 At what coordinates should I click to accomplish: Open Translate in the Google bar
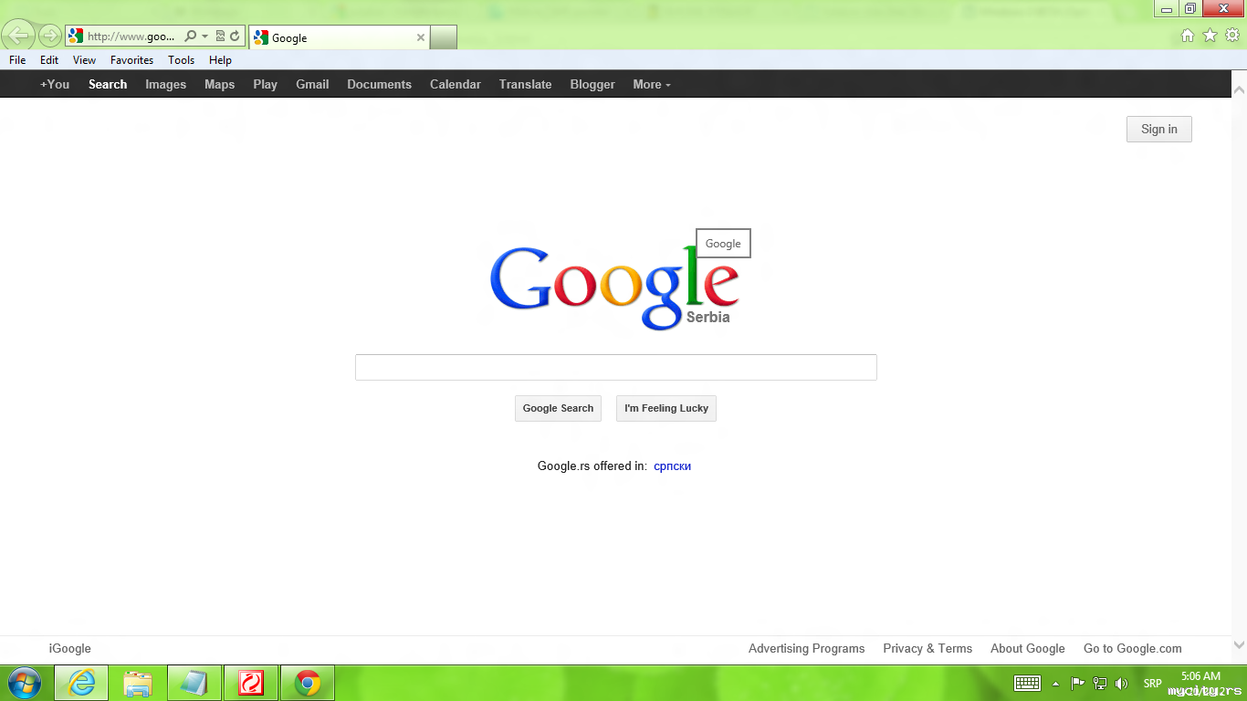(x=525, y=84)
